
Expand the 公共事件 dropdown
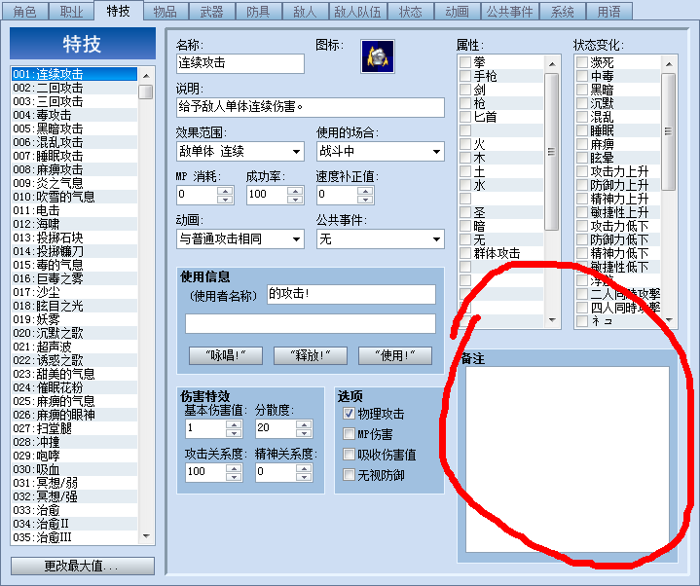pyautogui.click(x=436, y=239)
